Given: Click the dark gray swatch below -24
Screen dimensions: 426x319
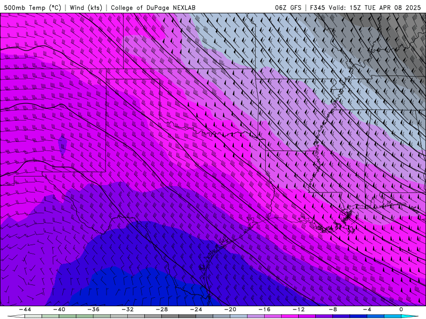Looking at the screenshot, I should coord(187,316).
